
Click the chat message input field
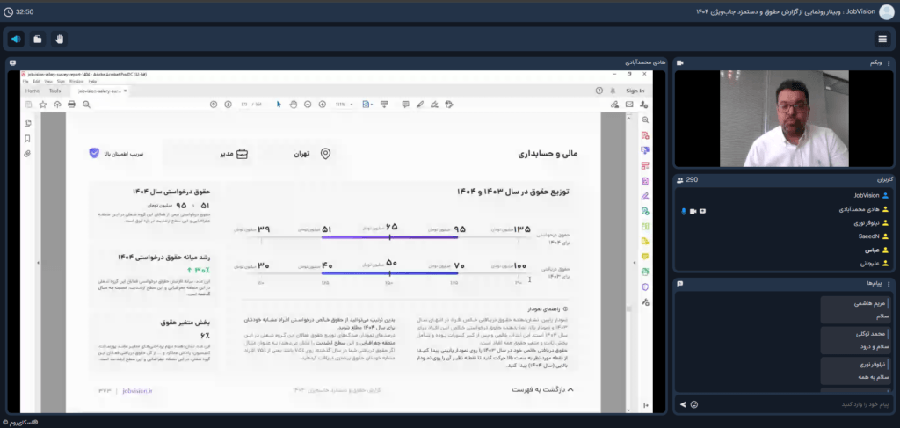pyautogui.click(x=795, y=404)
